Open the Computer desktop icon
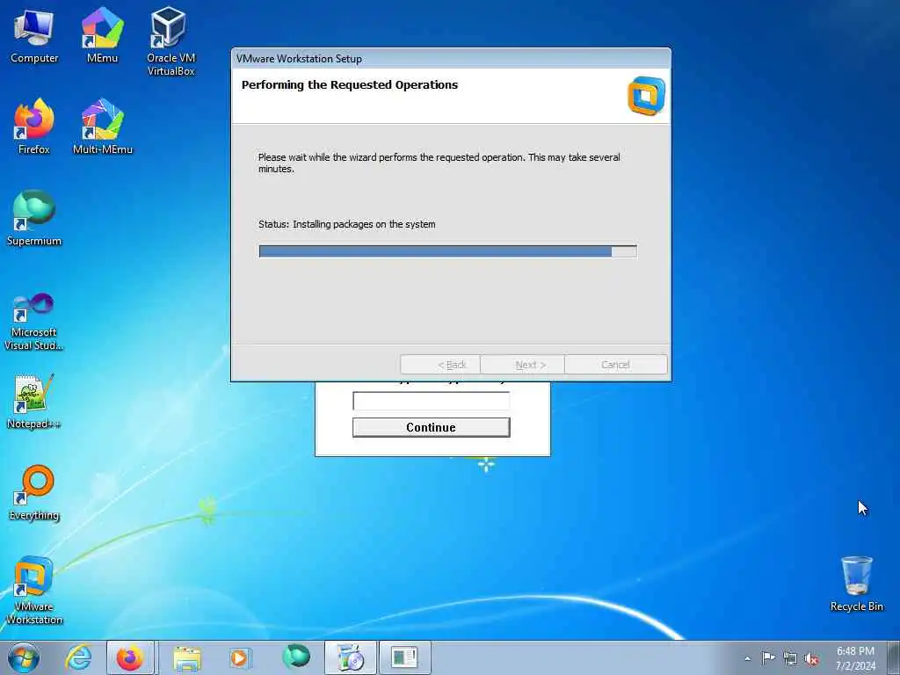Screen dimensions: 900x675 34,35
